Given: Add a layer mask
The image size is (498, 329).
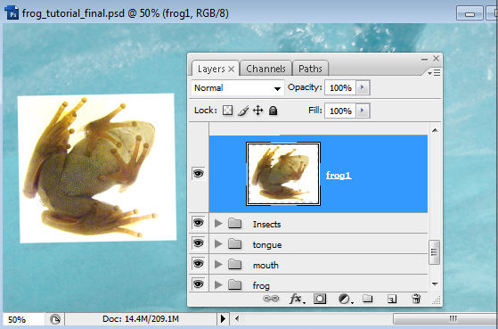Looking at the screenshot, I should point(320,299).
